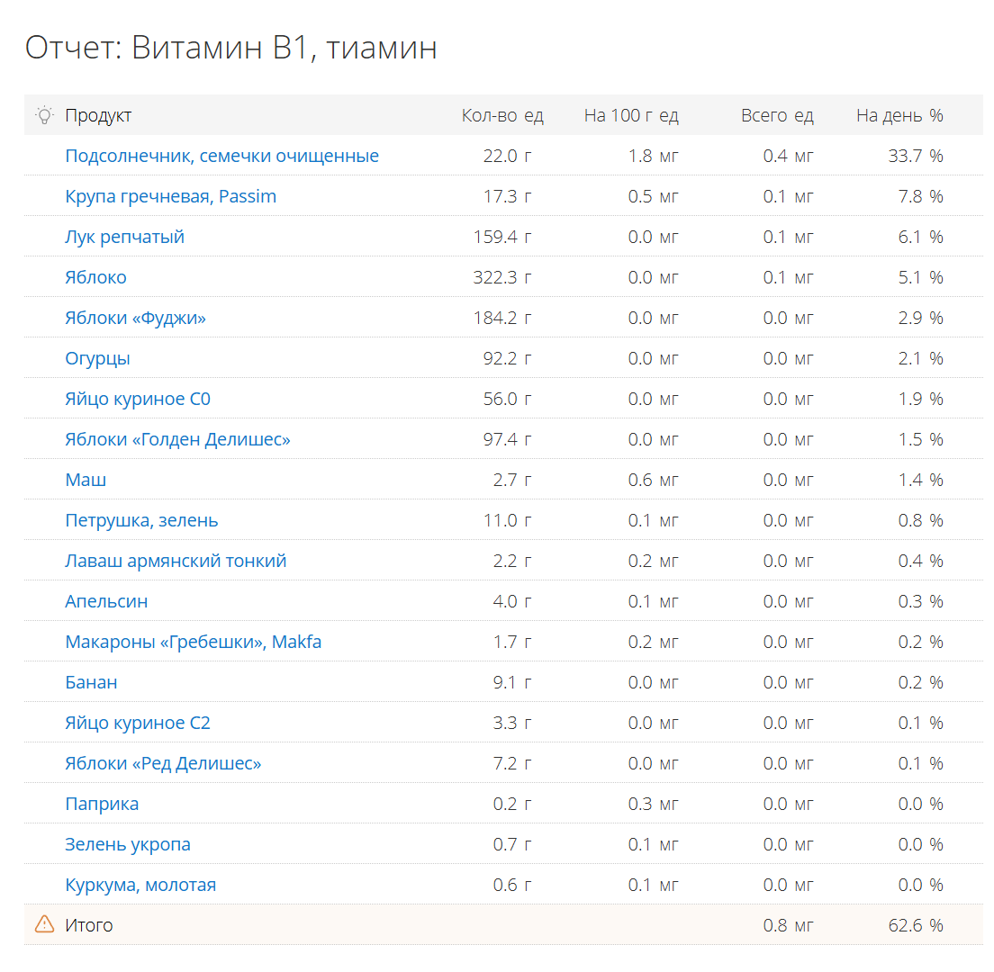Click the 1.8 мг per 100 г value
Image resolution: width=994 pixels, height=972 pixels.
653,156
